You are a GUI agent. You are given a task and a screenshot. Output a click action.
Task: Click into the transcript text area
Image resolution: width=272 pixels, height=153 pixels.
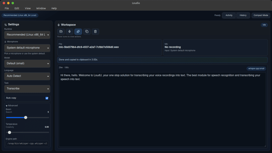[162, 110]
